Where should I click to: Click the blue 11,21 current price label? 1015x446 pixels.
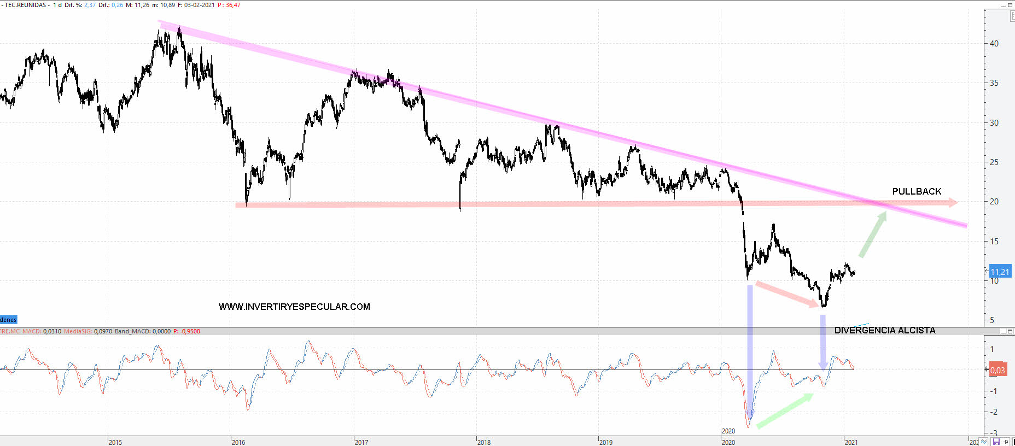(999, 272)
